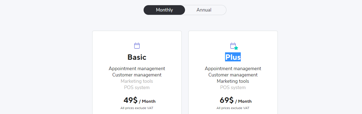362x114 pixels.
Task: Click the Plus plan calendar star icon
Action: 234,46
